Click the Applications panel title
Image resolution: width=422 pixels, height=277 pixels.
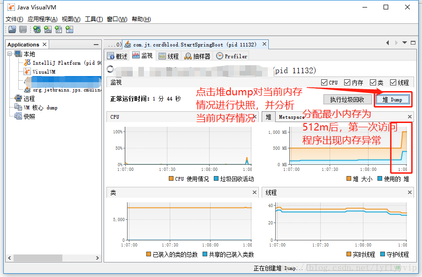pos(23,45)
